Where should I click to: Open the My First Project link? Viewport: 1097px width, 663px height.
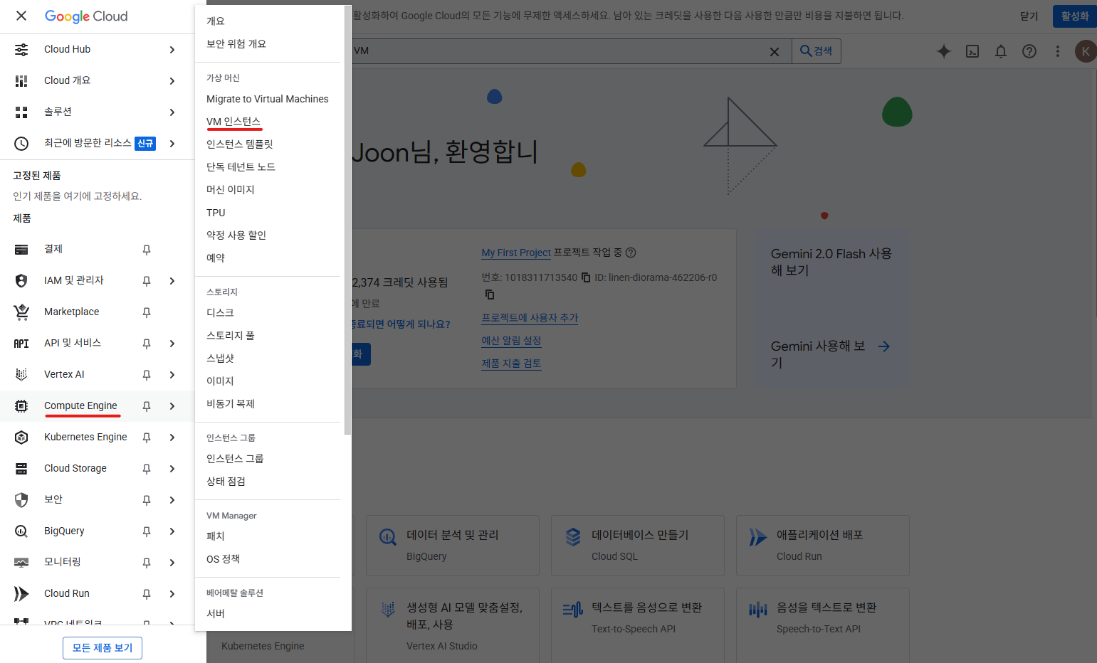[516, 253]
